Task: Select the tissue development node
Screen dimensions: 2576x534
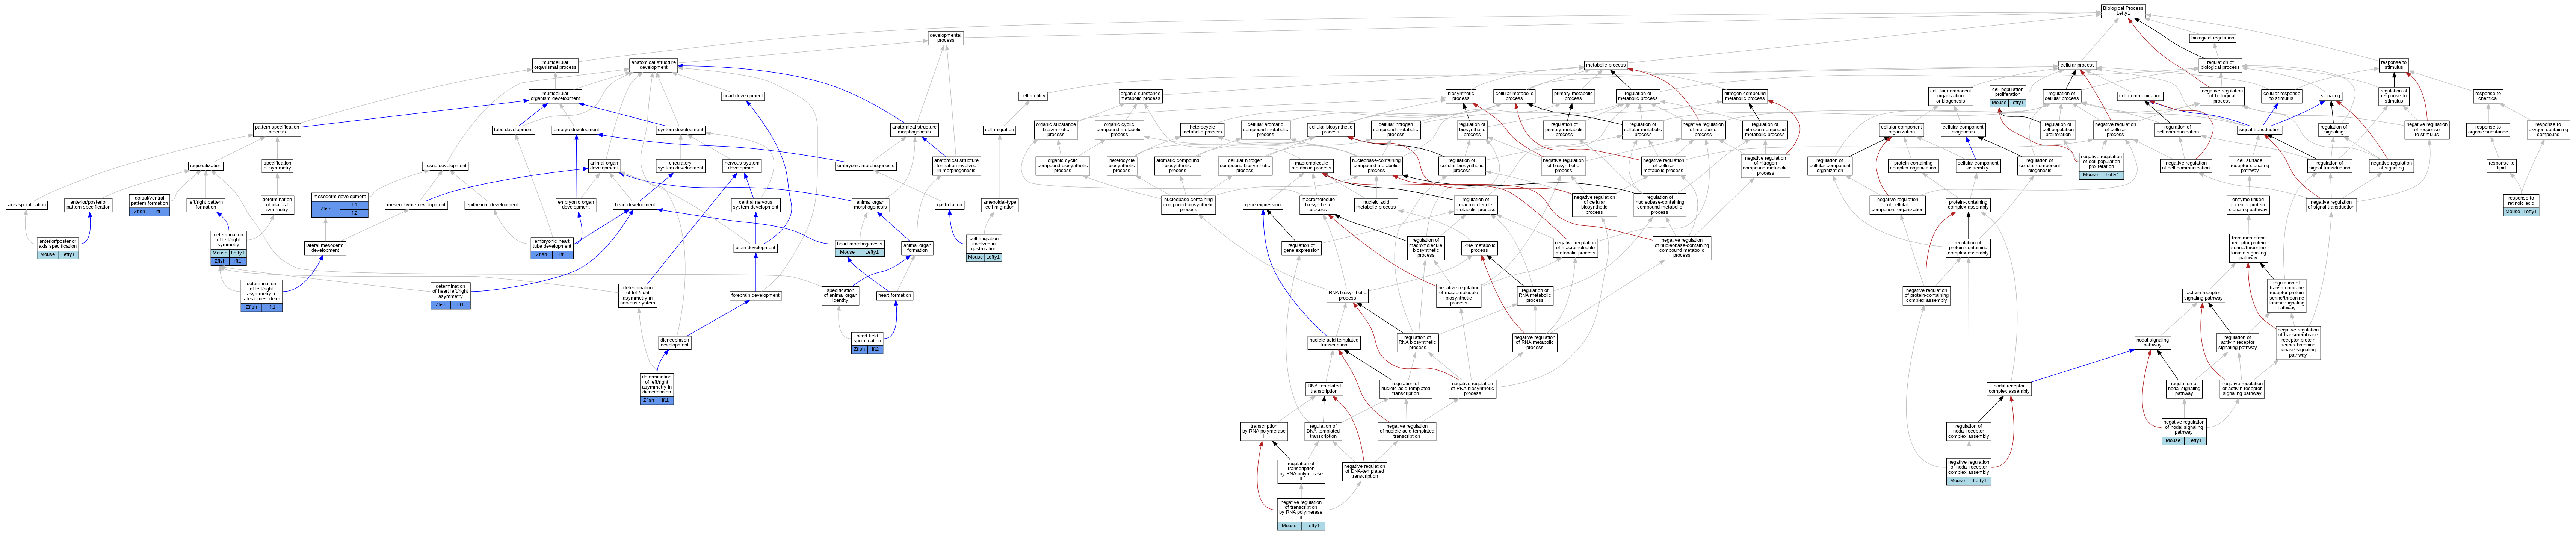Action: (x=445, y=166)
